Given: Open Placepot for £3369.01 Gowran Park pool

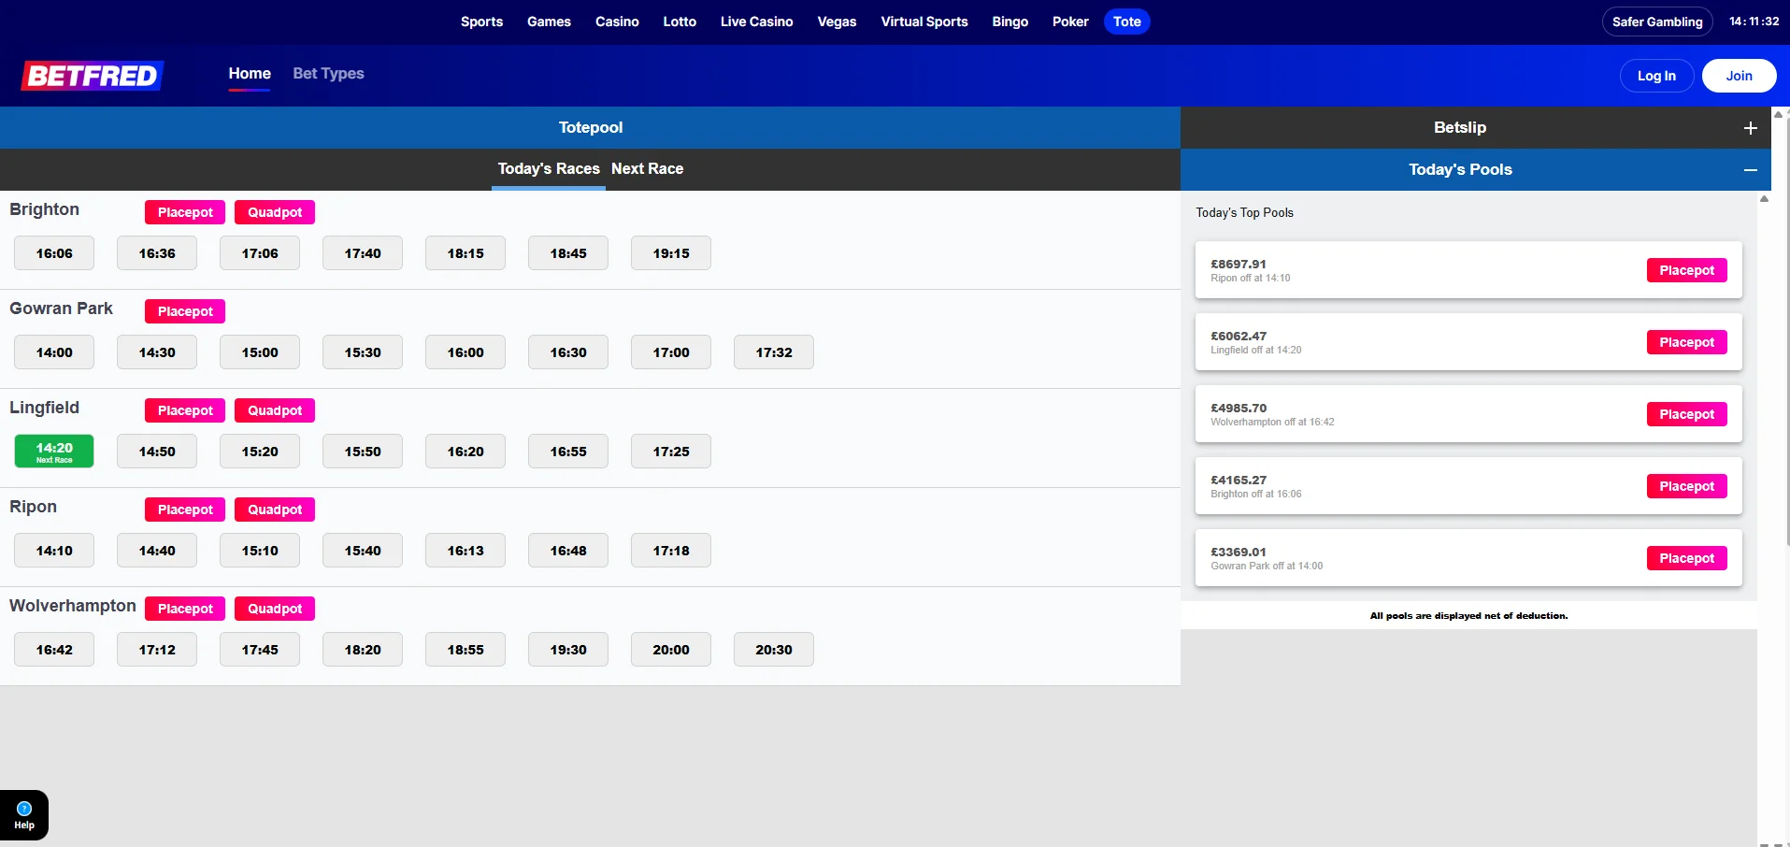Looking at the screenshot, I should click(1686, 558).
